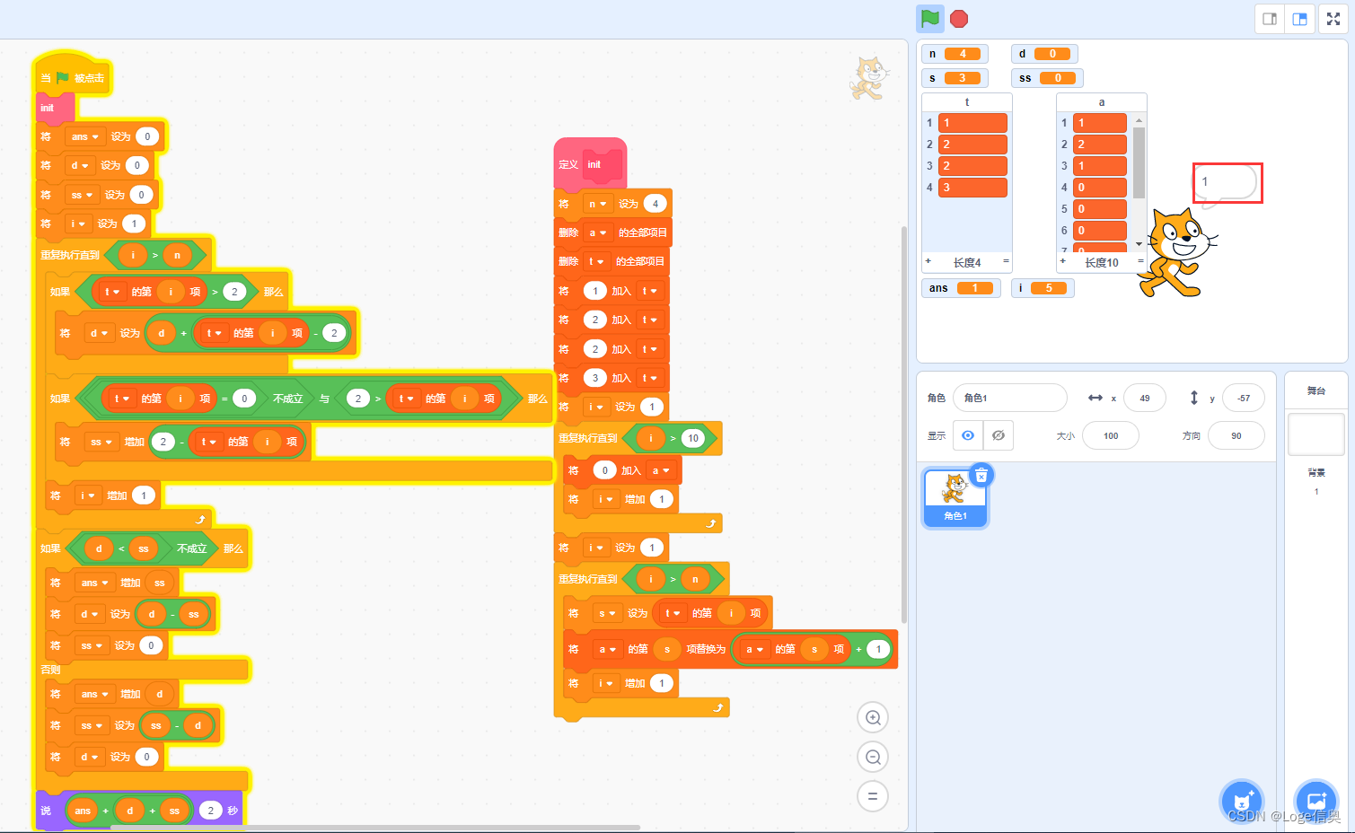Viewport: 1355px width, 833px height.
Task: Add item with plus on list a monitor
Action: (x=1063, y=262)
